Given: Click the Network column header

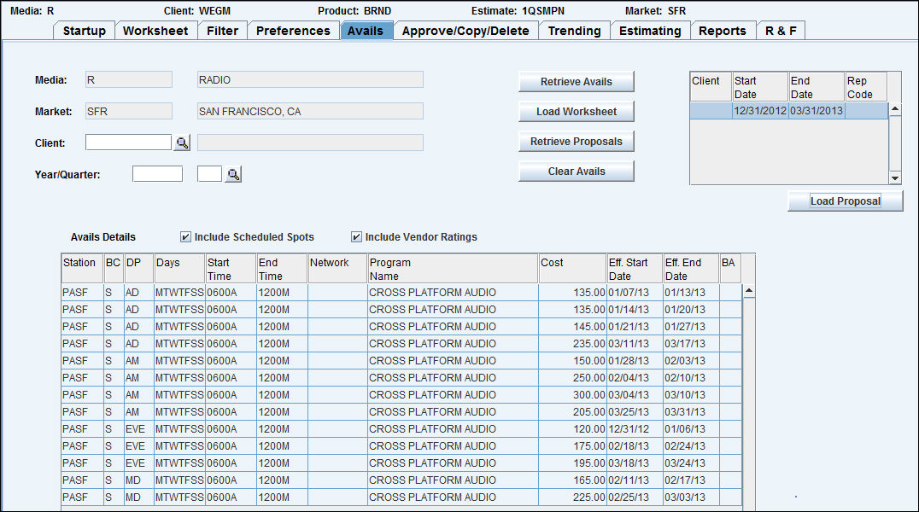Looking at the screenshot, I should 337,270.
